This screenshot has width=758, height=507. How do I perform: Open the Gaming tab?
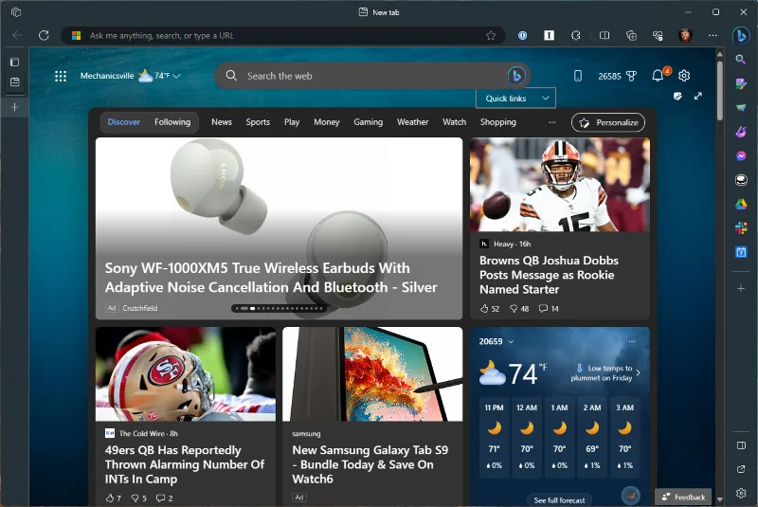click(368, 122)
